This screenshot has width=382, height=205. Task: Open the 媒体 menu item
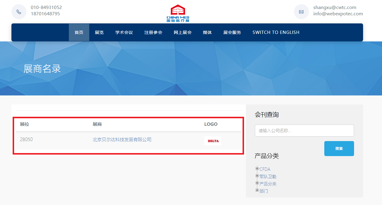[x=207, y=32]
